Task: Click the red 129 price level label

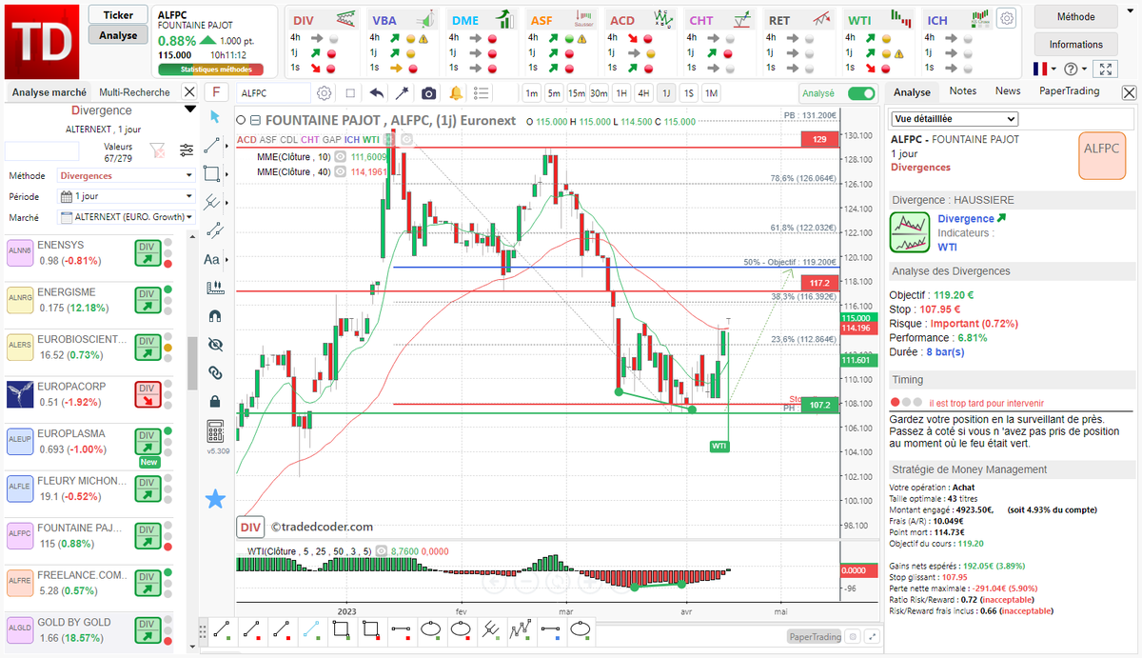Action: click(x=820, y=139)
